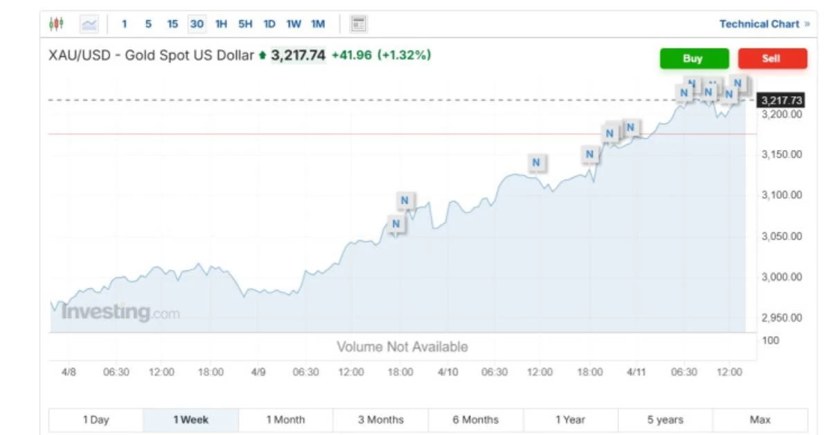Viewport: 831px width, 435px height.
Task: Choose the 1W interval option
Action: pyautogui.click(x=294, y=24)
